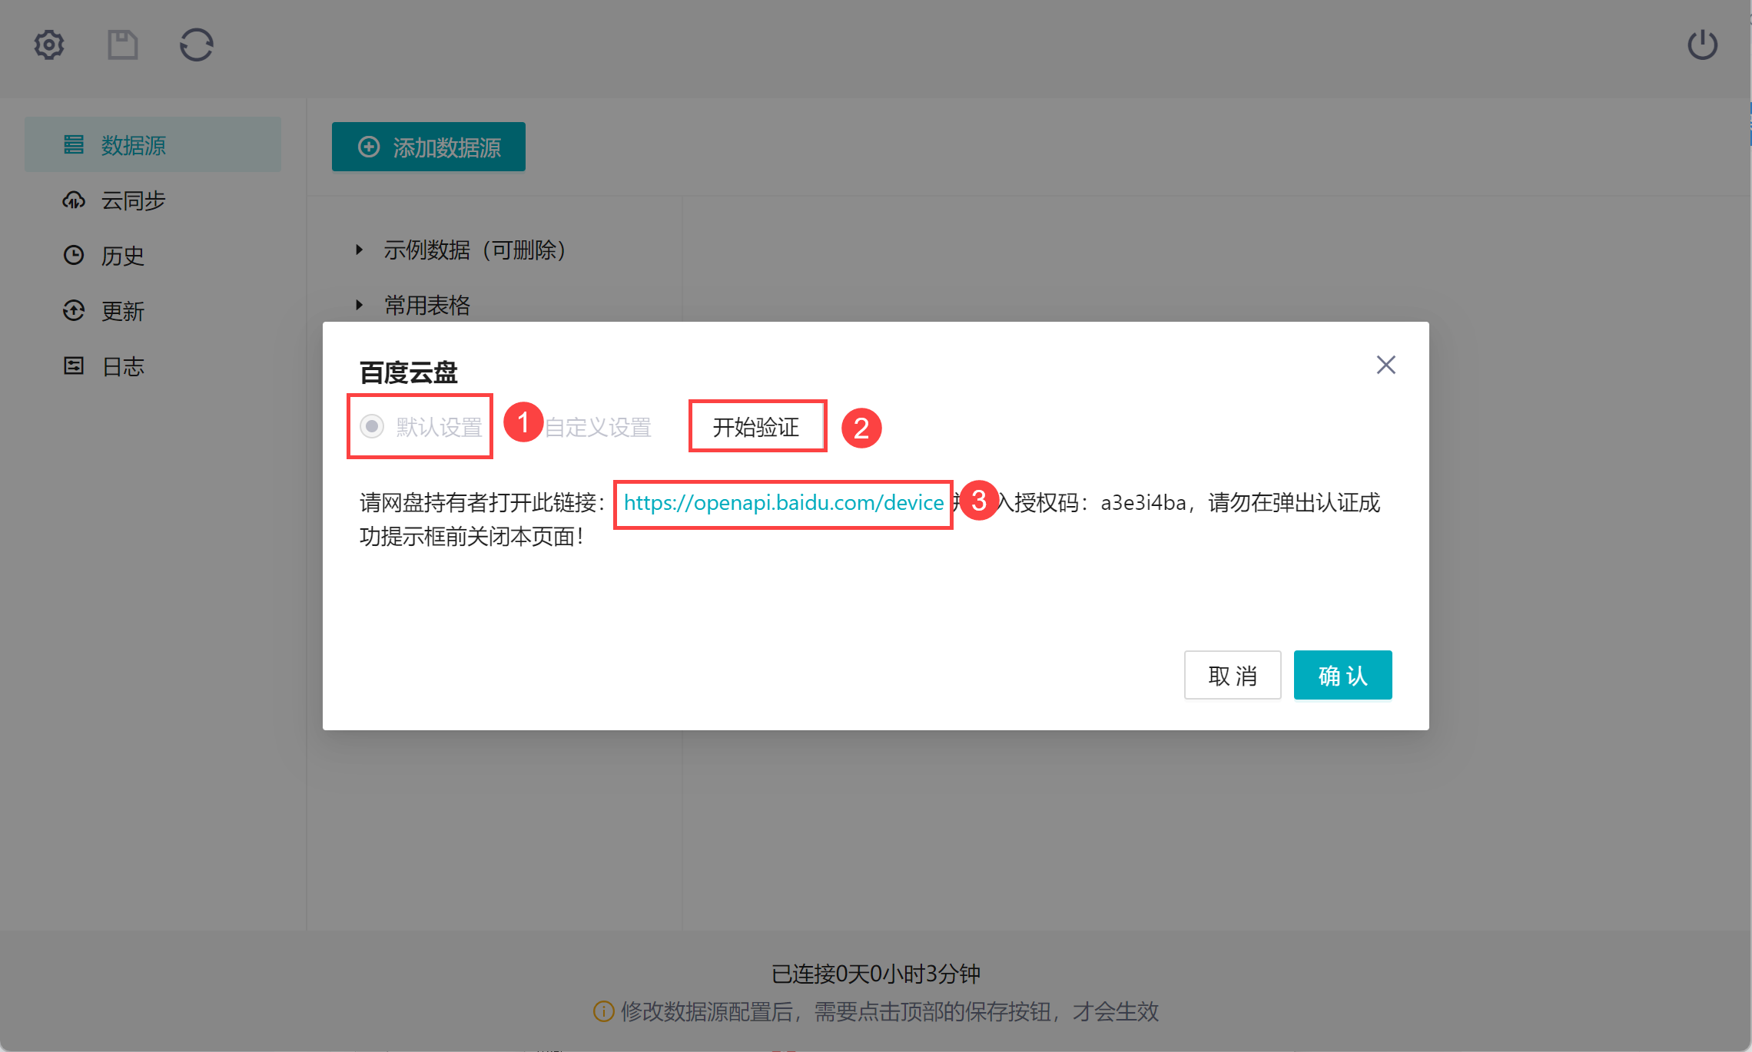
Task: Click the 开始验证 button
Action: (x=756, y=427)
